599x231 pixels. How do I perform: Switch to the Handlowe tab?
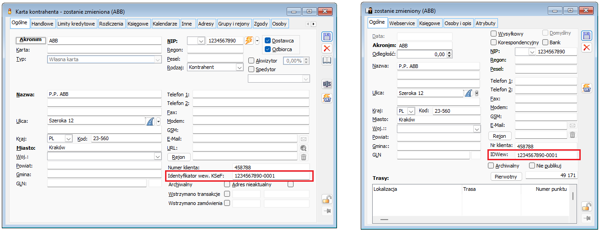[x=43, y=23]
